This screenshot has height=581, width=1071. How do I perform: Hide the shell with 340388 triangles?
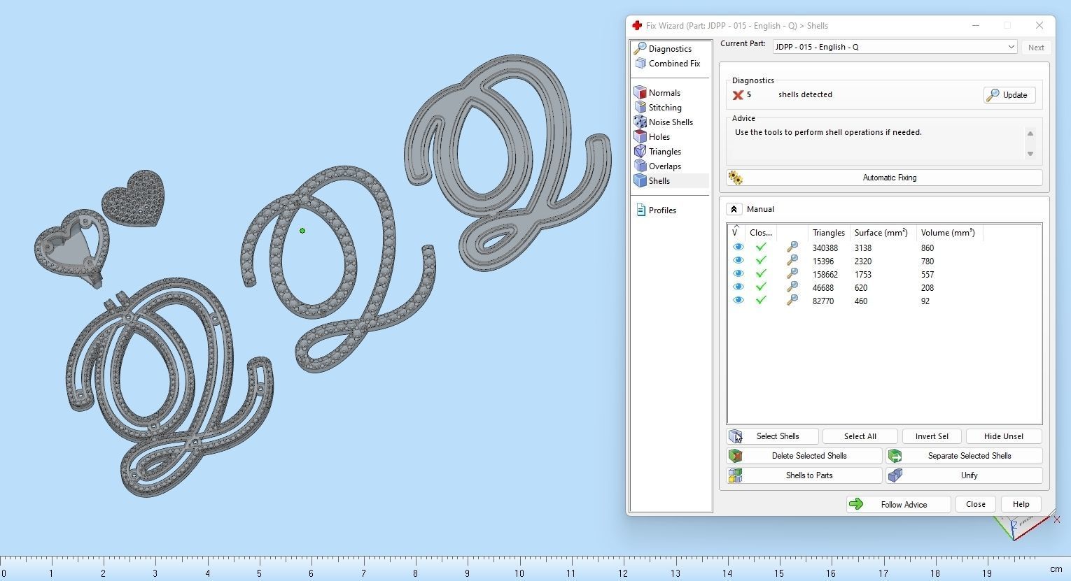point(738,248)
